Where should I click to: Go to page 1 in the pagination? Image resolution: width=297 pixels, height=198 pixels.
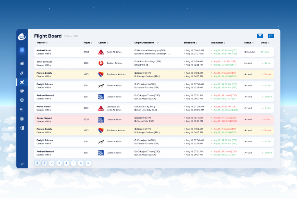point(44,163)
